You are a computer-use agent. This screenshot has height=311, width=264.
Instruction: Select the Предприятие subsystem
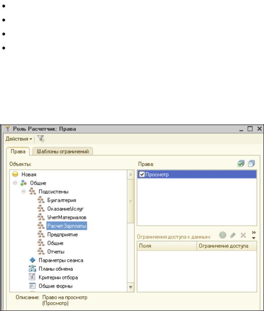[62, 234]
